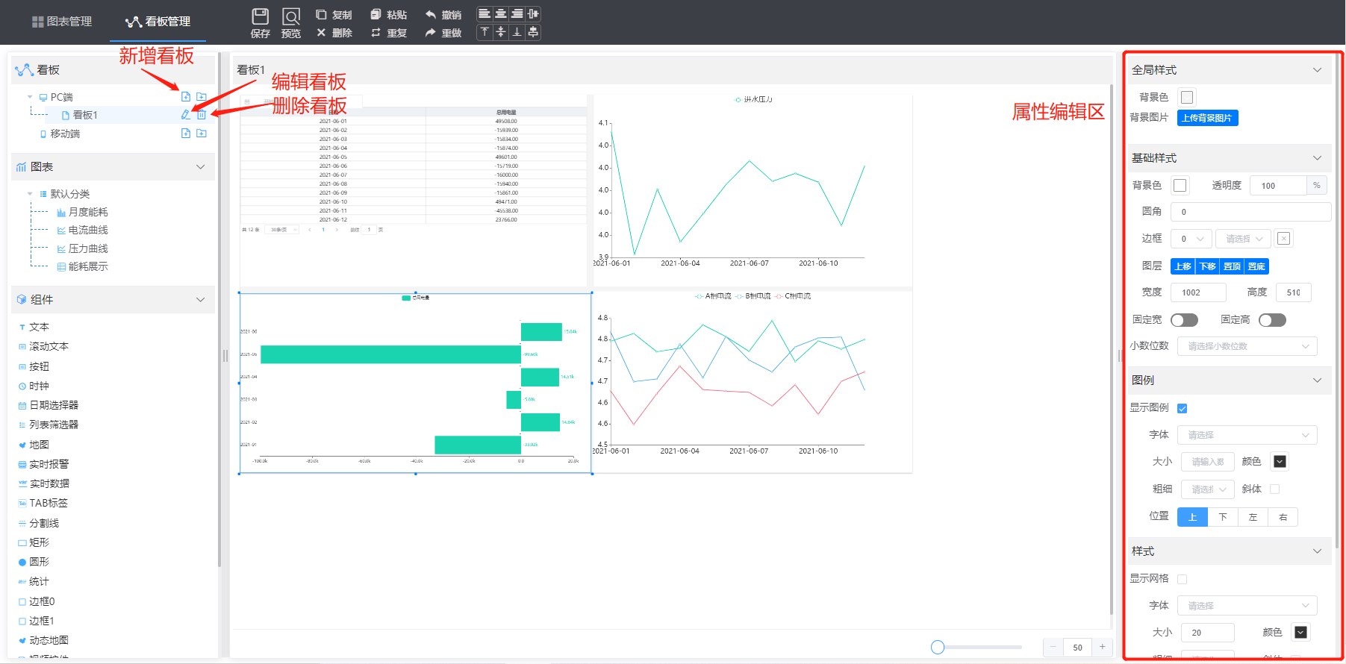The width and height of the screenshot is (1346, 664).
Task: Click 上传背景图片 button
Action: pos(1207,118)
